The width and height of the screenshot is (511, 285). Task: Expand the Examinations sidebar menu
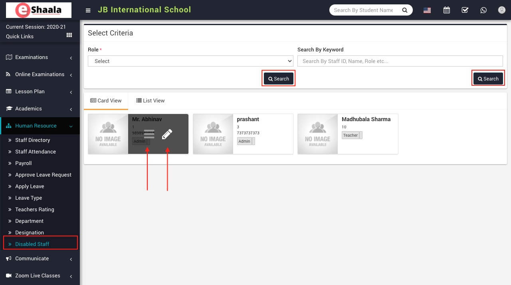pyautogui.click(x=40, y=57)
